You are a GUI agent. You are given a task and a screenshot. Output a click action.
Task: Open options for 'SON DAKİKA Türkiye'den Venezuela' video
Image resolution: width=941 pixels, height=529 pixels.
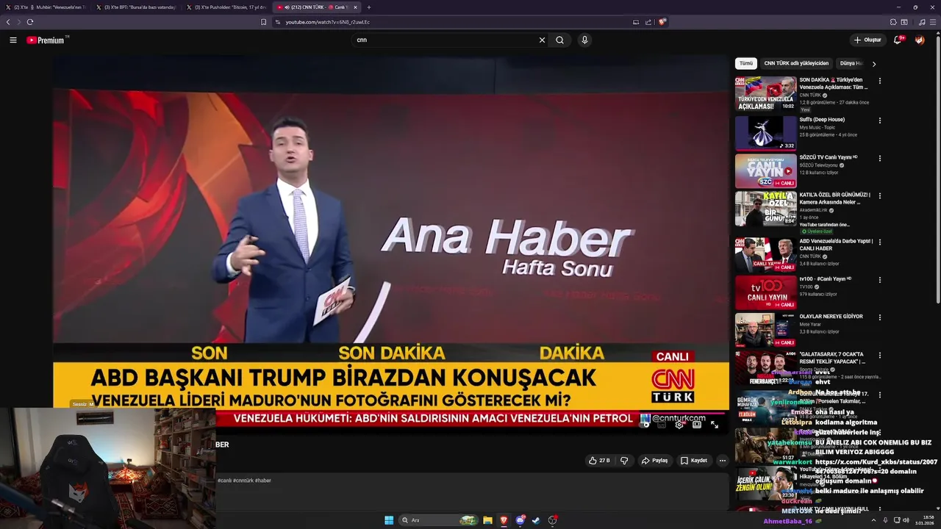(880, 81)
